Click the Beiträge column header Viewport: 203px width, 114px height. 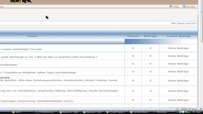(x=150, y=36)
